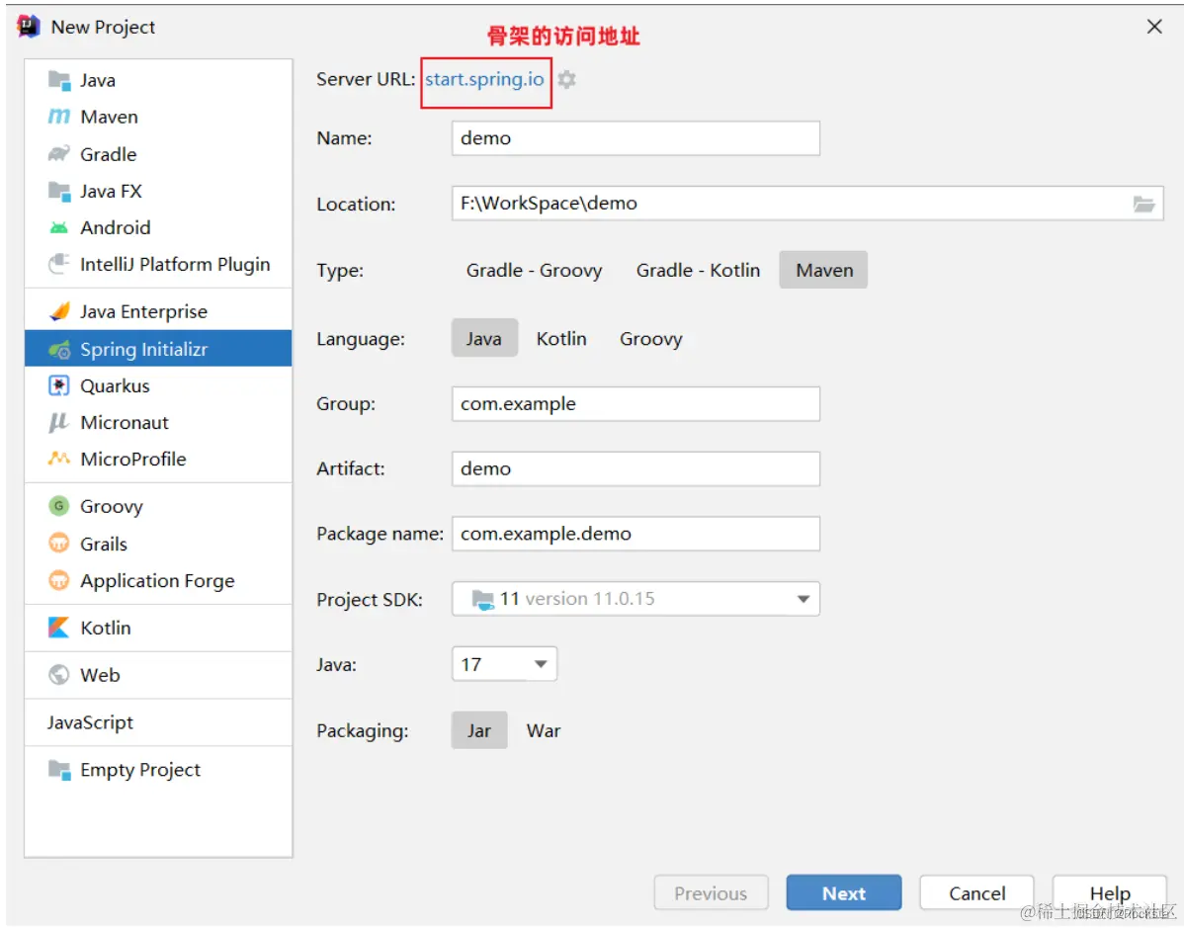The image size is (1184, 928).
Task: Select Quarkus generator entry
Action: pyautogui.click(x=158, y=385)
